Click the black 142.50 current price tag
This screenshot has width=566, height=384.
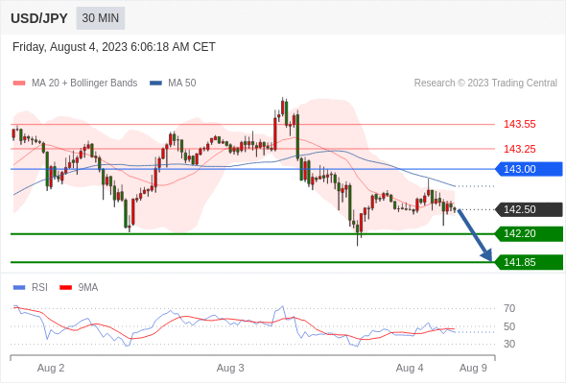click(529, 209)
